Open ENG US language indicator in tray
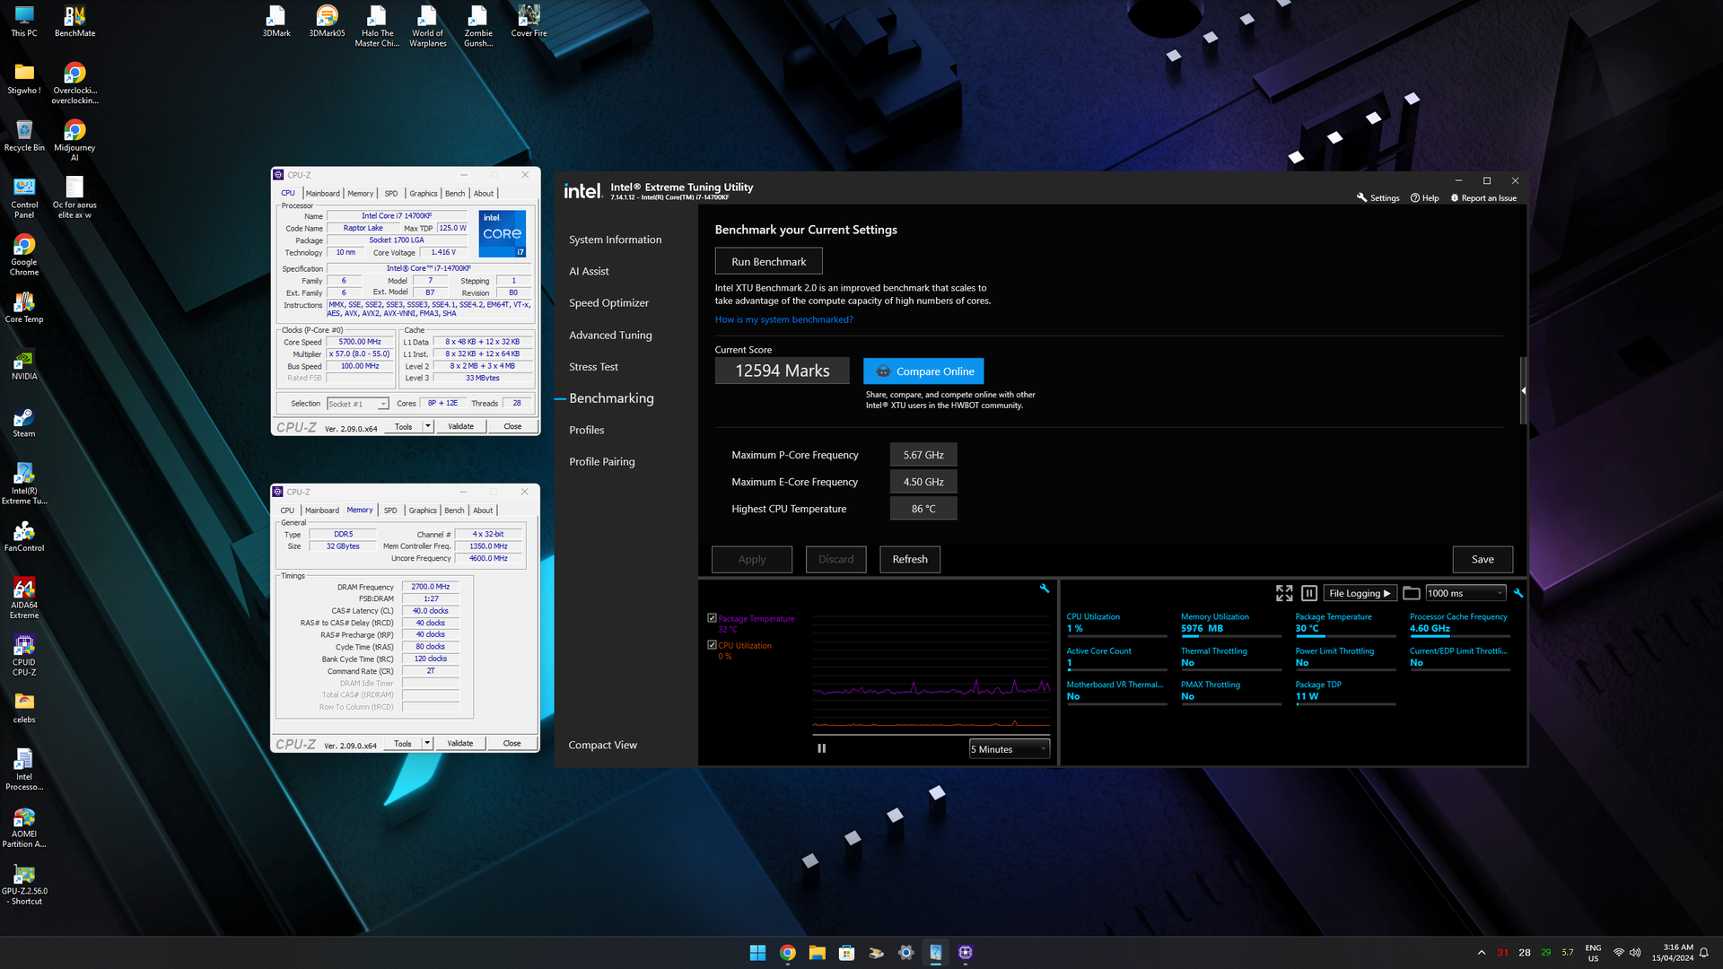Viewport: 1723px width, 969px height. click(x=1593, y=953)
